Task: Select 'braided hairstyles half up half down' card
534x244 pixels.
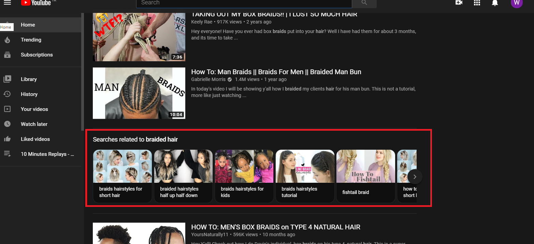Action: (183, 176)
